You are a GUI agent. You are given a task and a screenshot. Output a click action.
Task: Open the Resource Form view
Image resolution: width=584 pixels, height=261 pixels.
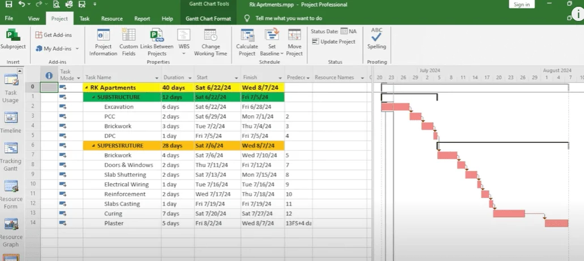pos(10,194)
